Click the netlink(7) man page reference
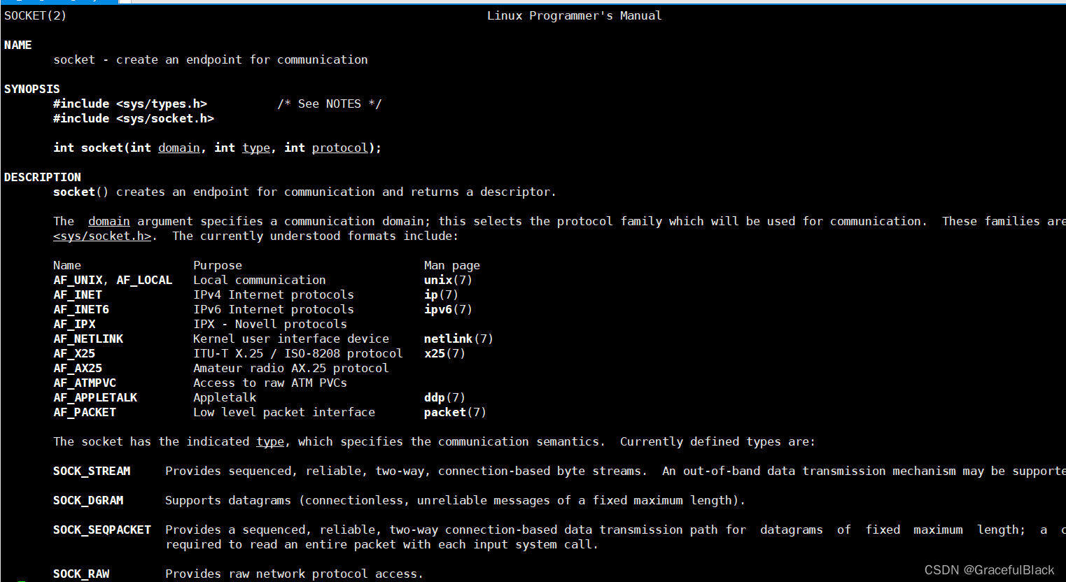This screenshot has height=582, width=1066. coord(459,339)
